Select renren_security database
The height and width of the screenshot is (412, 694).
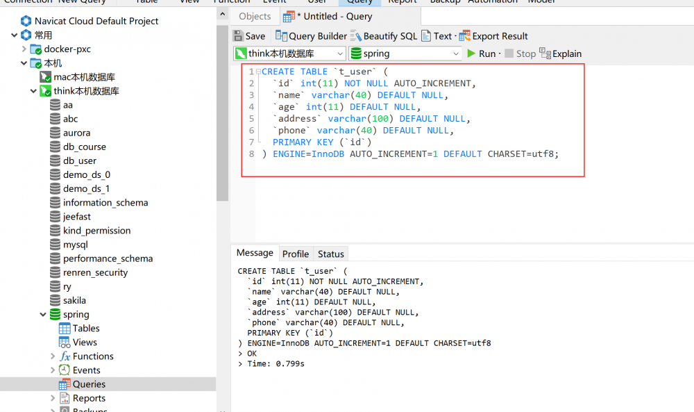[x=95, y=272]
